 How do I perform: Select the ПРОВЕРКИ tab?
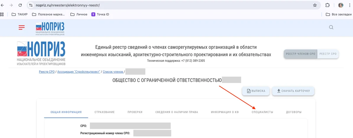[135, 112]
